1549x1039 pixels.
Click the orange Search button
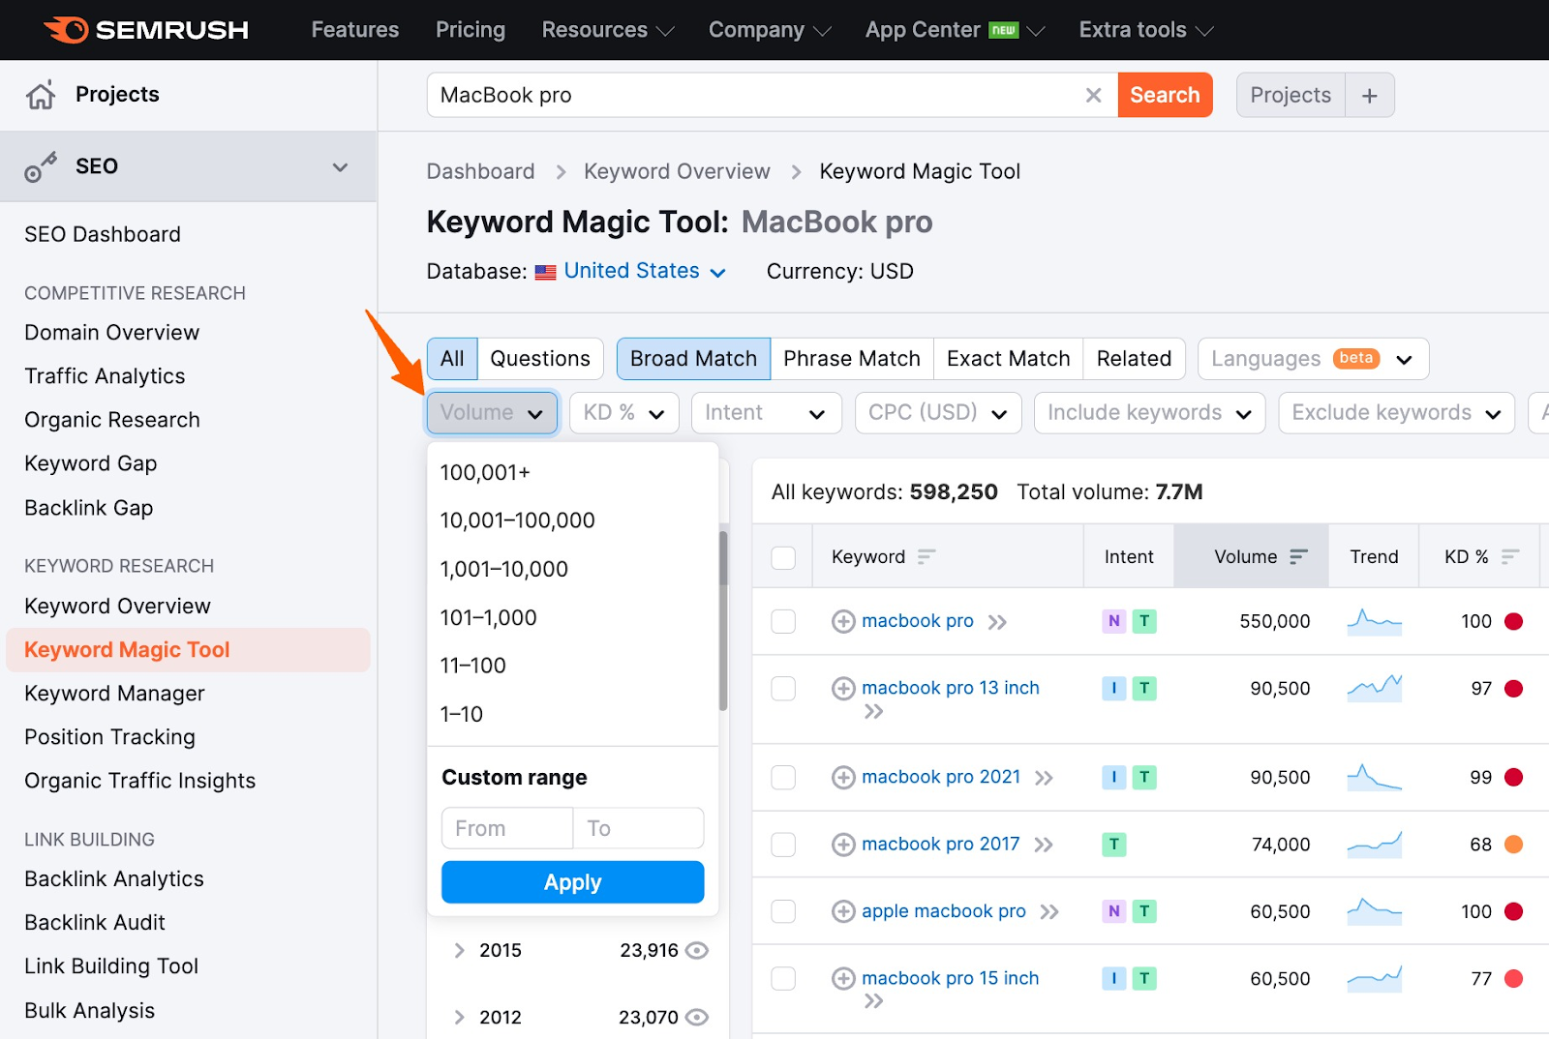(1165, 95)
